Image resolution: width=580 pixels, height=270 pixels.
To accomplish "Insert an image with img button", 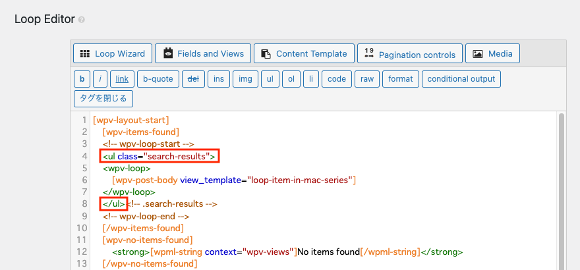I will click(x=245, y=79).
